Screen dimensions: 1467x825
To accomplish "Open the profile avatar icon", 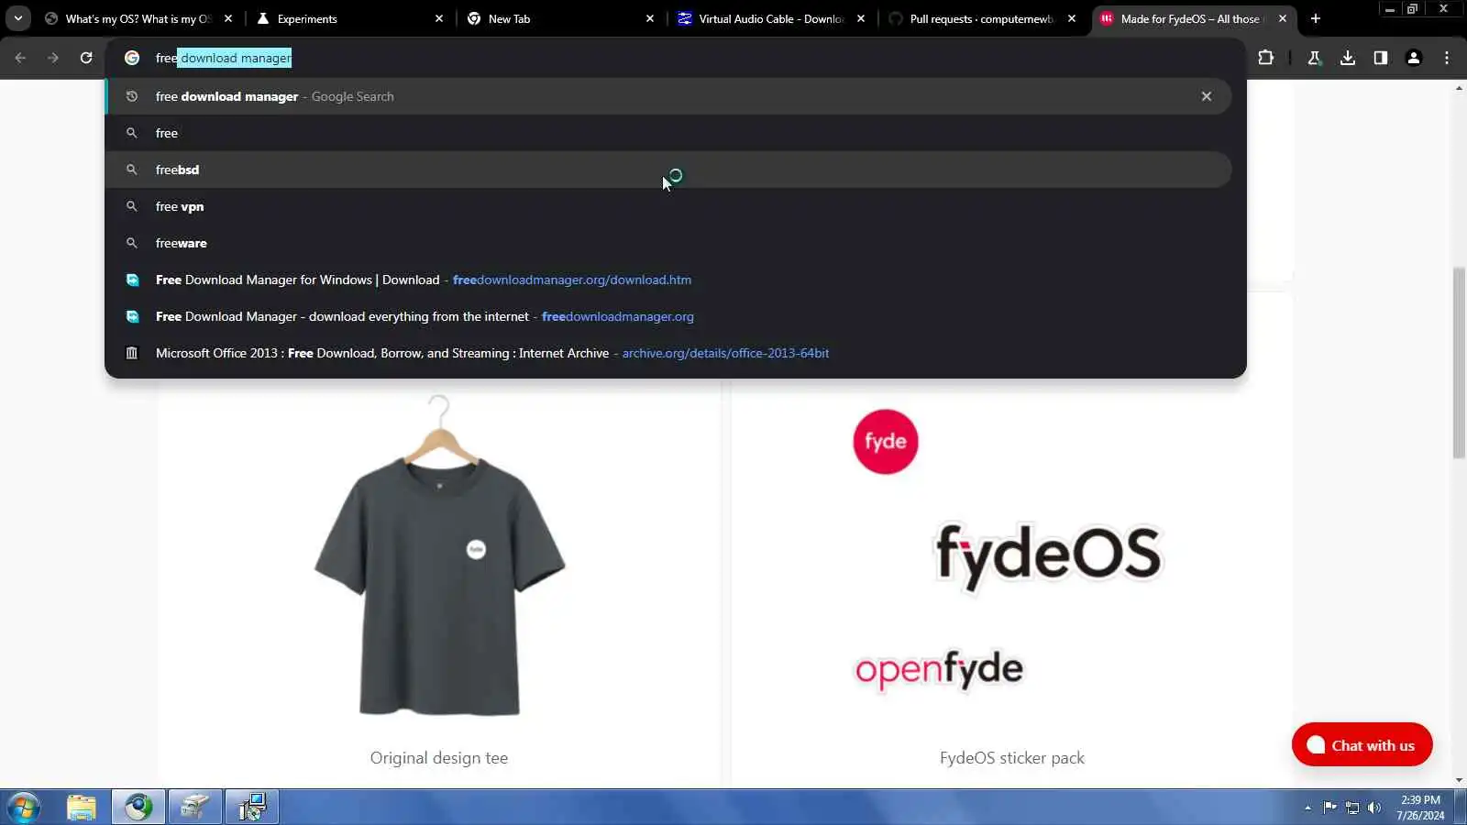I will [x=1414, y=58].
